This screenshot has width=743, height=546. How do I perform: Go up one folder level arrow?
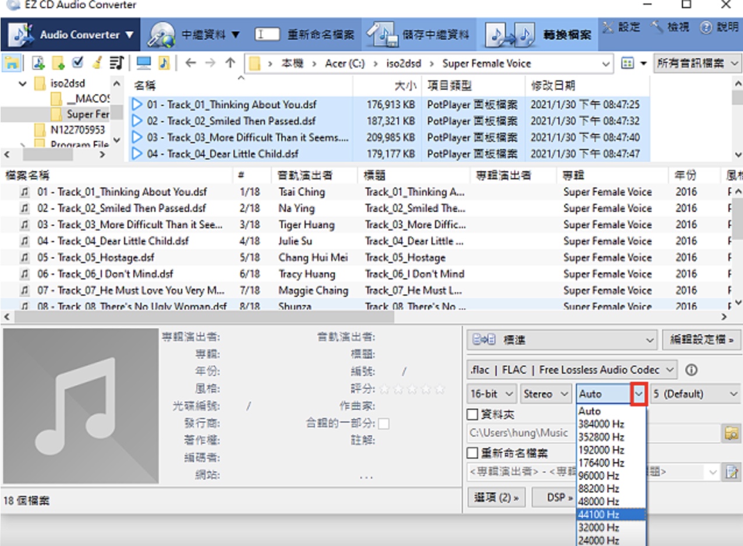coord(231,63)
